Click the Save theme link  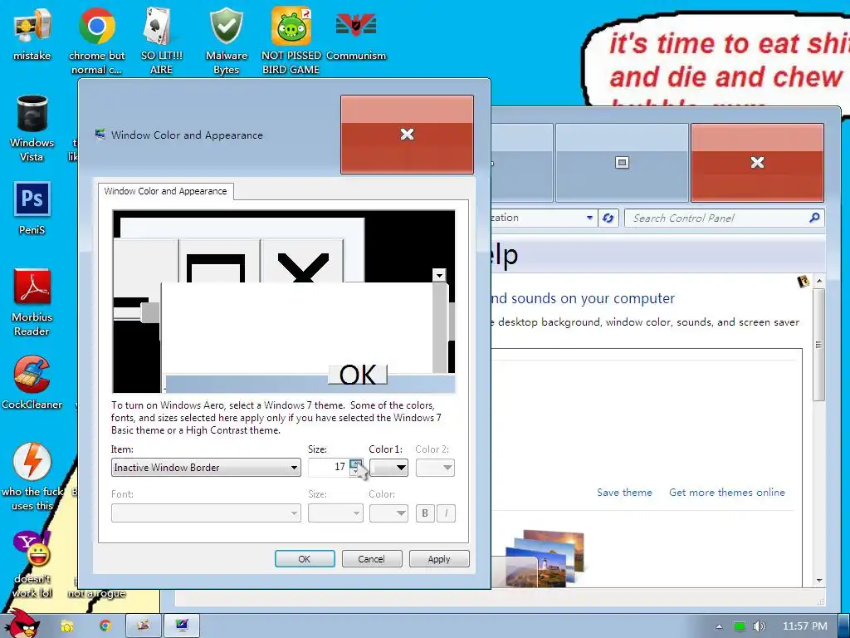click(x=624, y=493)
